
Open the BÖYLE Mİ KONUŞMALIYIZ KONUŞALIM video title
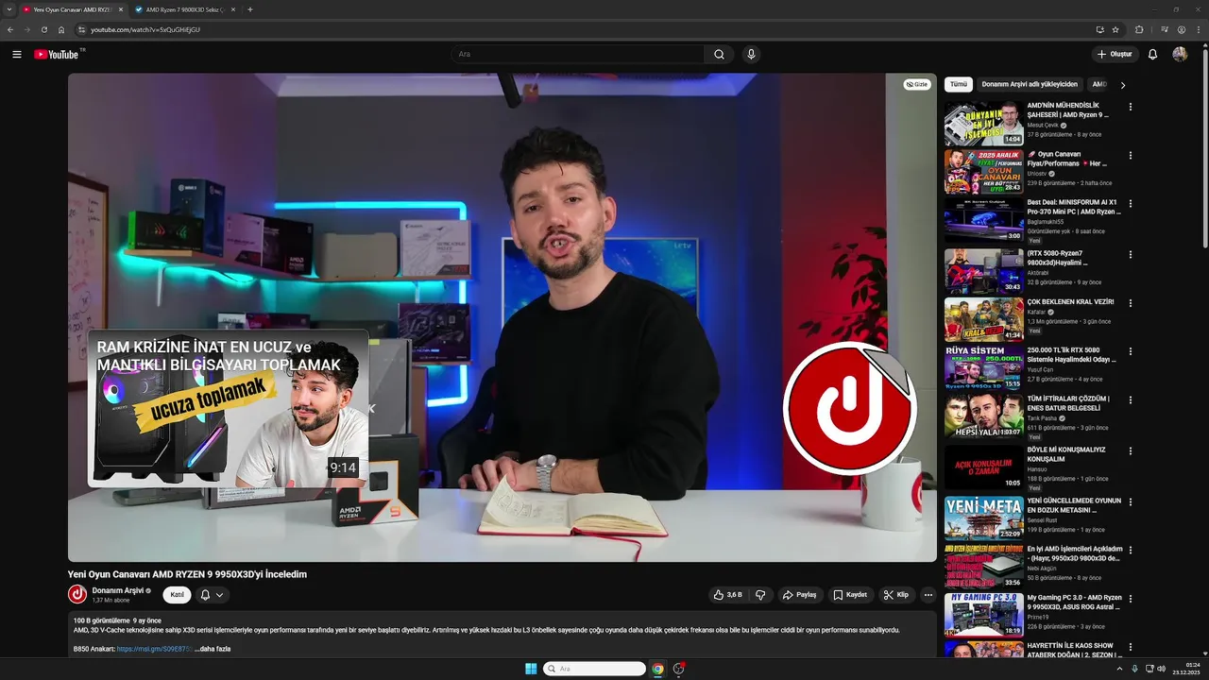1066,454
